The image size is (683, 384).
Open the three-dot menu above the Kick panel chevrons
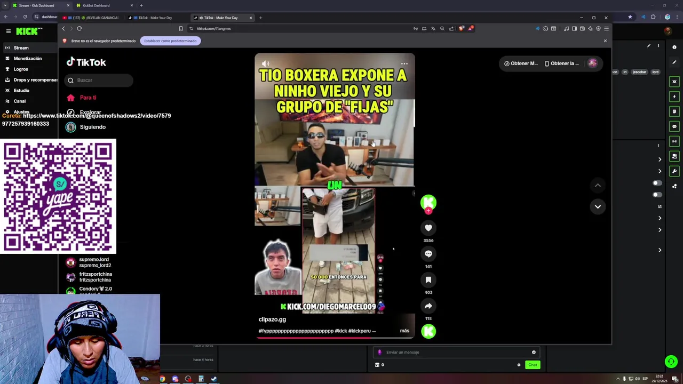tap(658, 145)
